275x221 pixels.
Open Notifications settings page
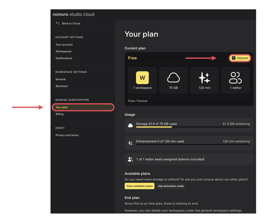[64, 58]
